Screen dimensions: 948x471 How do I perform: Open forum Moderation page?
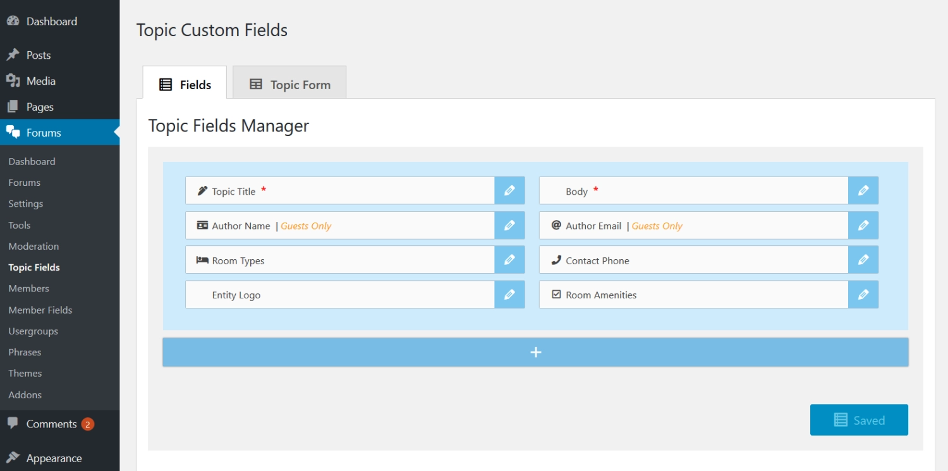coord(33,247)
